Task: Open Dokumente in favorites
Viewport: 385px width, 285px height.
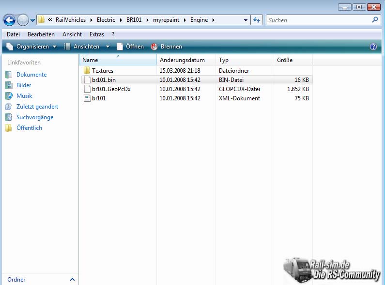Action: (x=31, y=75)
